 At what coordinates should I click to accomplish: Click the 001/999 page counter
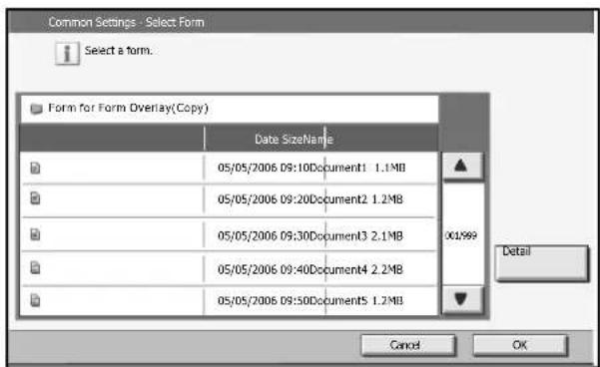(461, 235)
